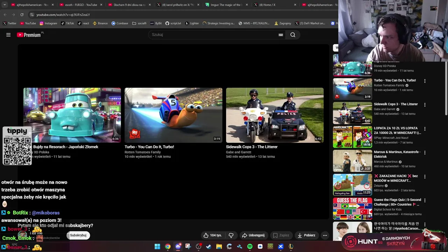Open Lighter bookmark
448x252 pixels.
pos(192,23)
